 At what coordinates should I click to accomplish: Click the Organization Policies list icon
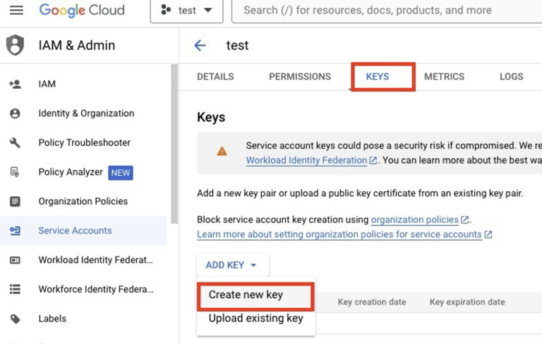(x=15, y=202)
